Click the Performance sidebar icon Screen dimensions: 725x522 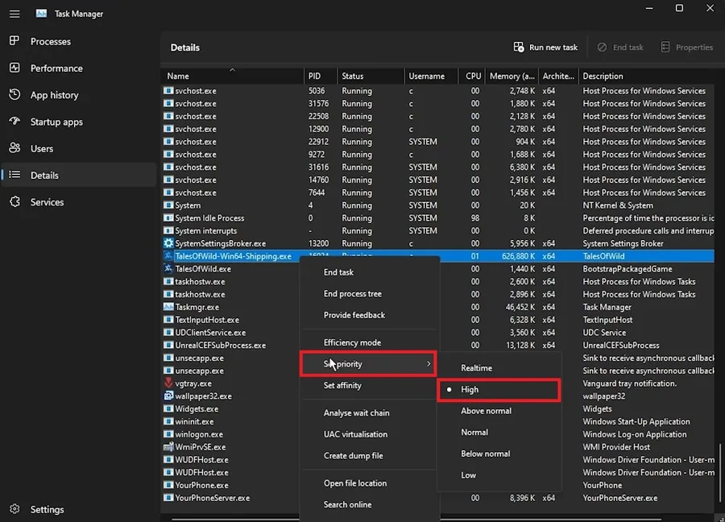tap(14, 68)
